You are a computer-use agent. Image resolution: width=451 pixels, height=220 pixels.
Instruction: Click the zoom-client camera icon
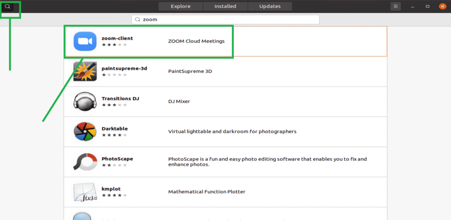point(85,41)
